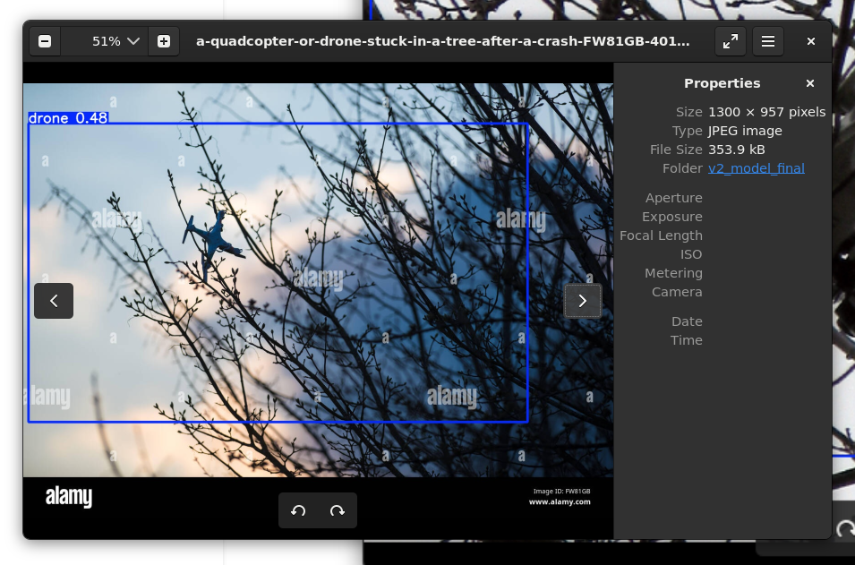
Task: Zoom out with the minus button
Action: 45,41
